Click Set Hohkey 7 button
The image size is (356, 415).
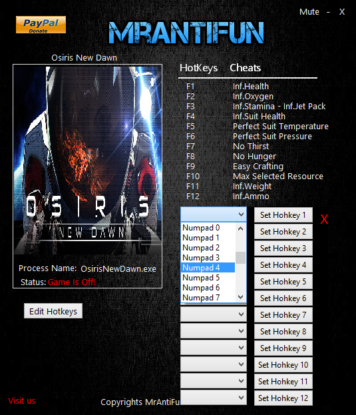[283, 315]
